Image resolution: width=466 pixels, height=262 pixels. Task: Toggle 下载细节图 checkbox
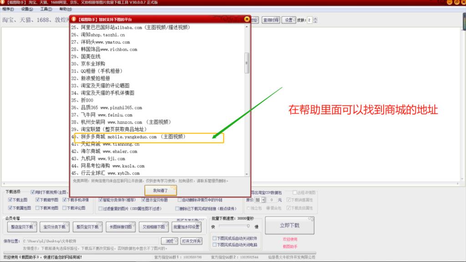pos(37,200)
